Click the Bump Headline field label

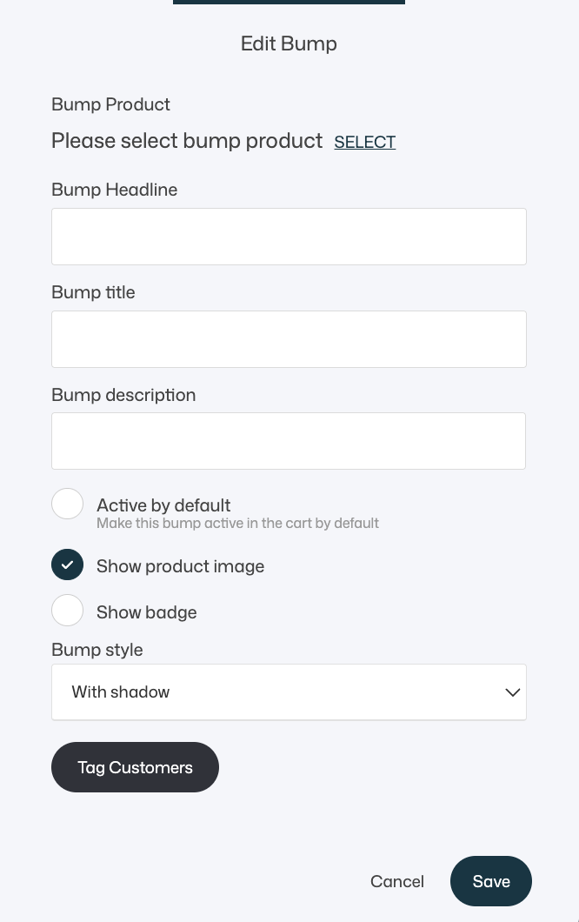[x=115, y=190]
